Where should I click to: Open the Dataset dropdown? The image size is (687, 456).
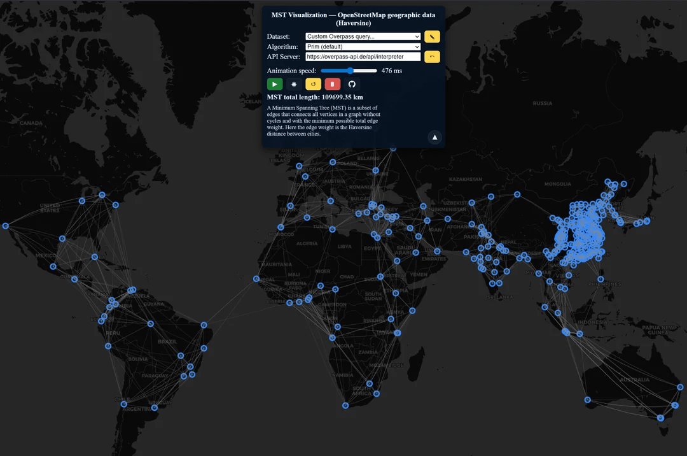(363, 36)
